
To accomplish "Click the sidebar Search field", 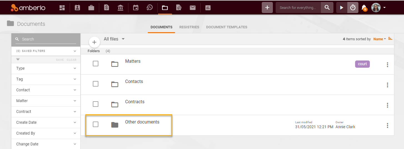I will tap(46, 39).
